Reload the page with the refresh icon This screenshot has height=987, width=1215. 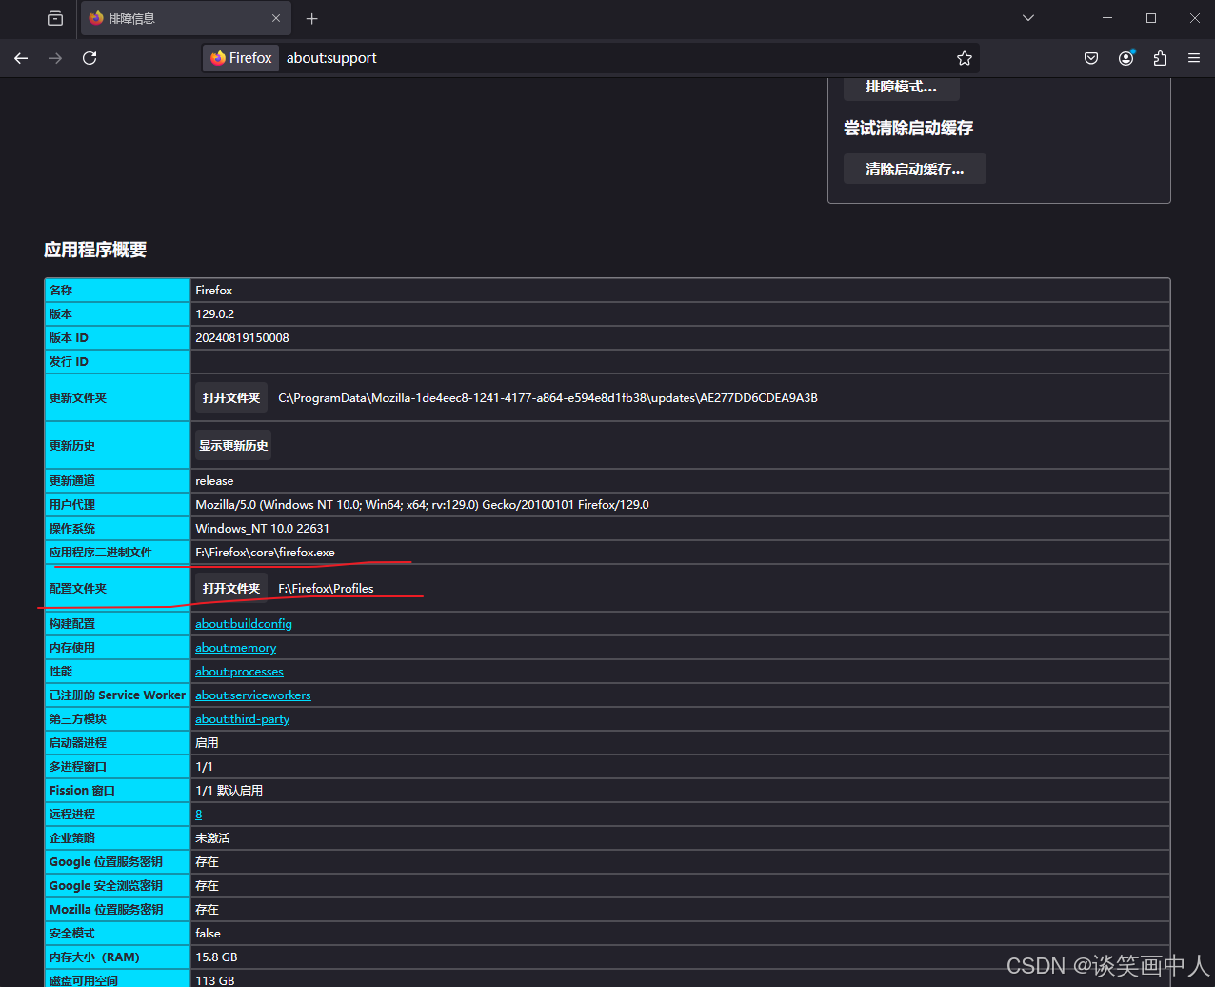(x=90, y=58)
